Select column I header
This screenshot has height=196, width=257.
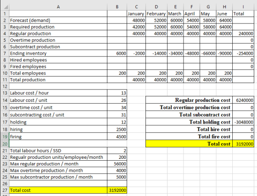click(x=243, y=7)
